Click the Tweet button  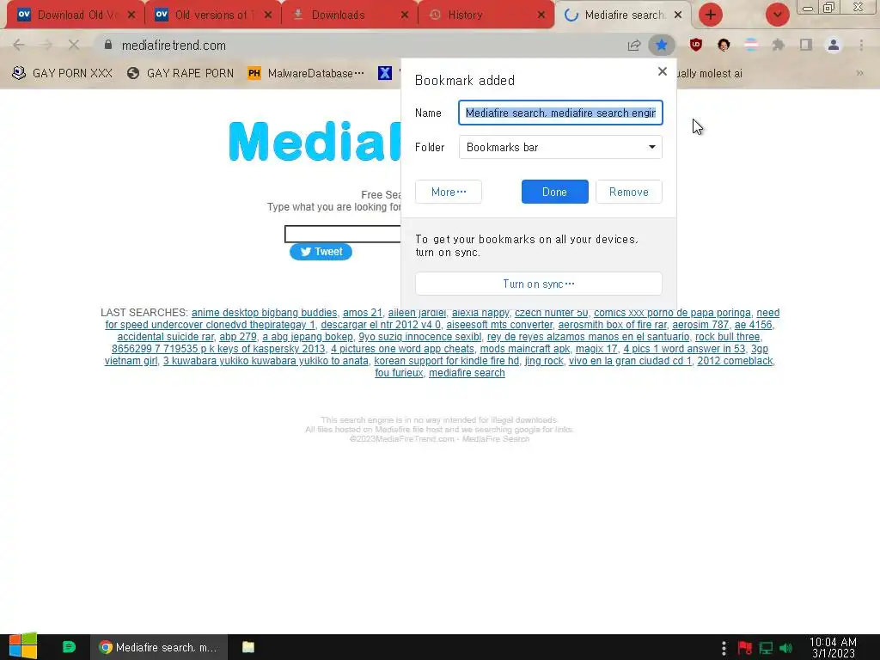(321, 252)
